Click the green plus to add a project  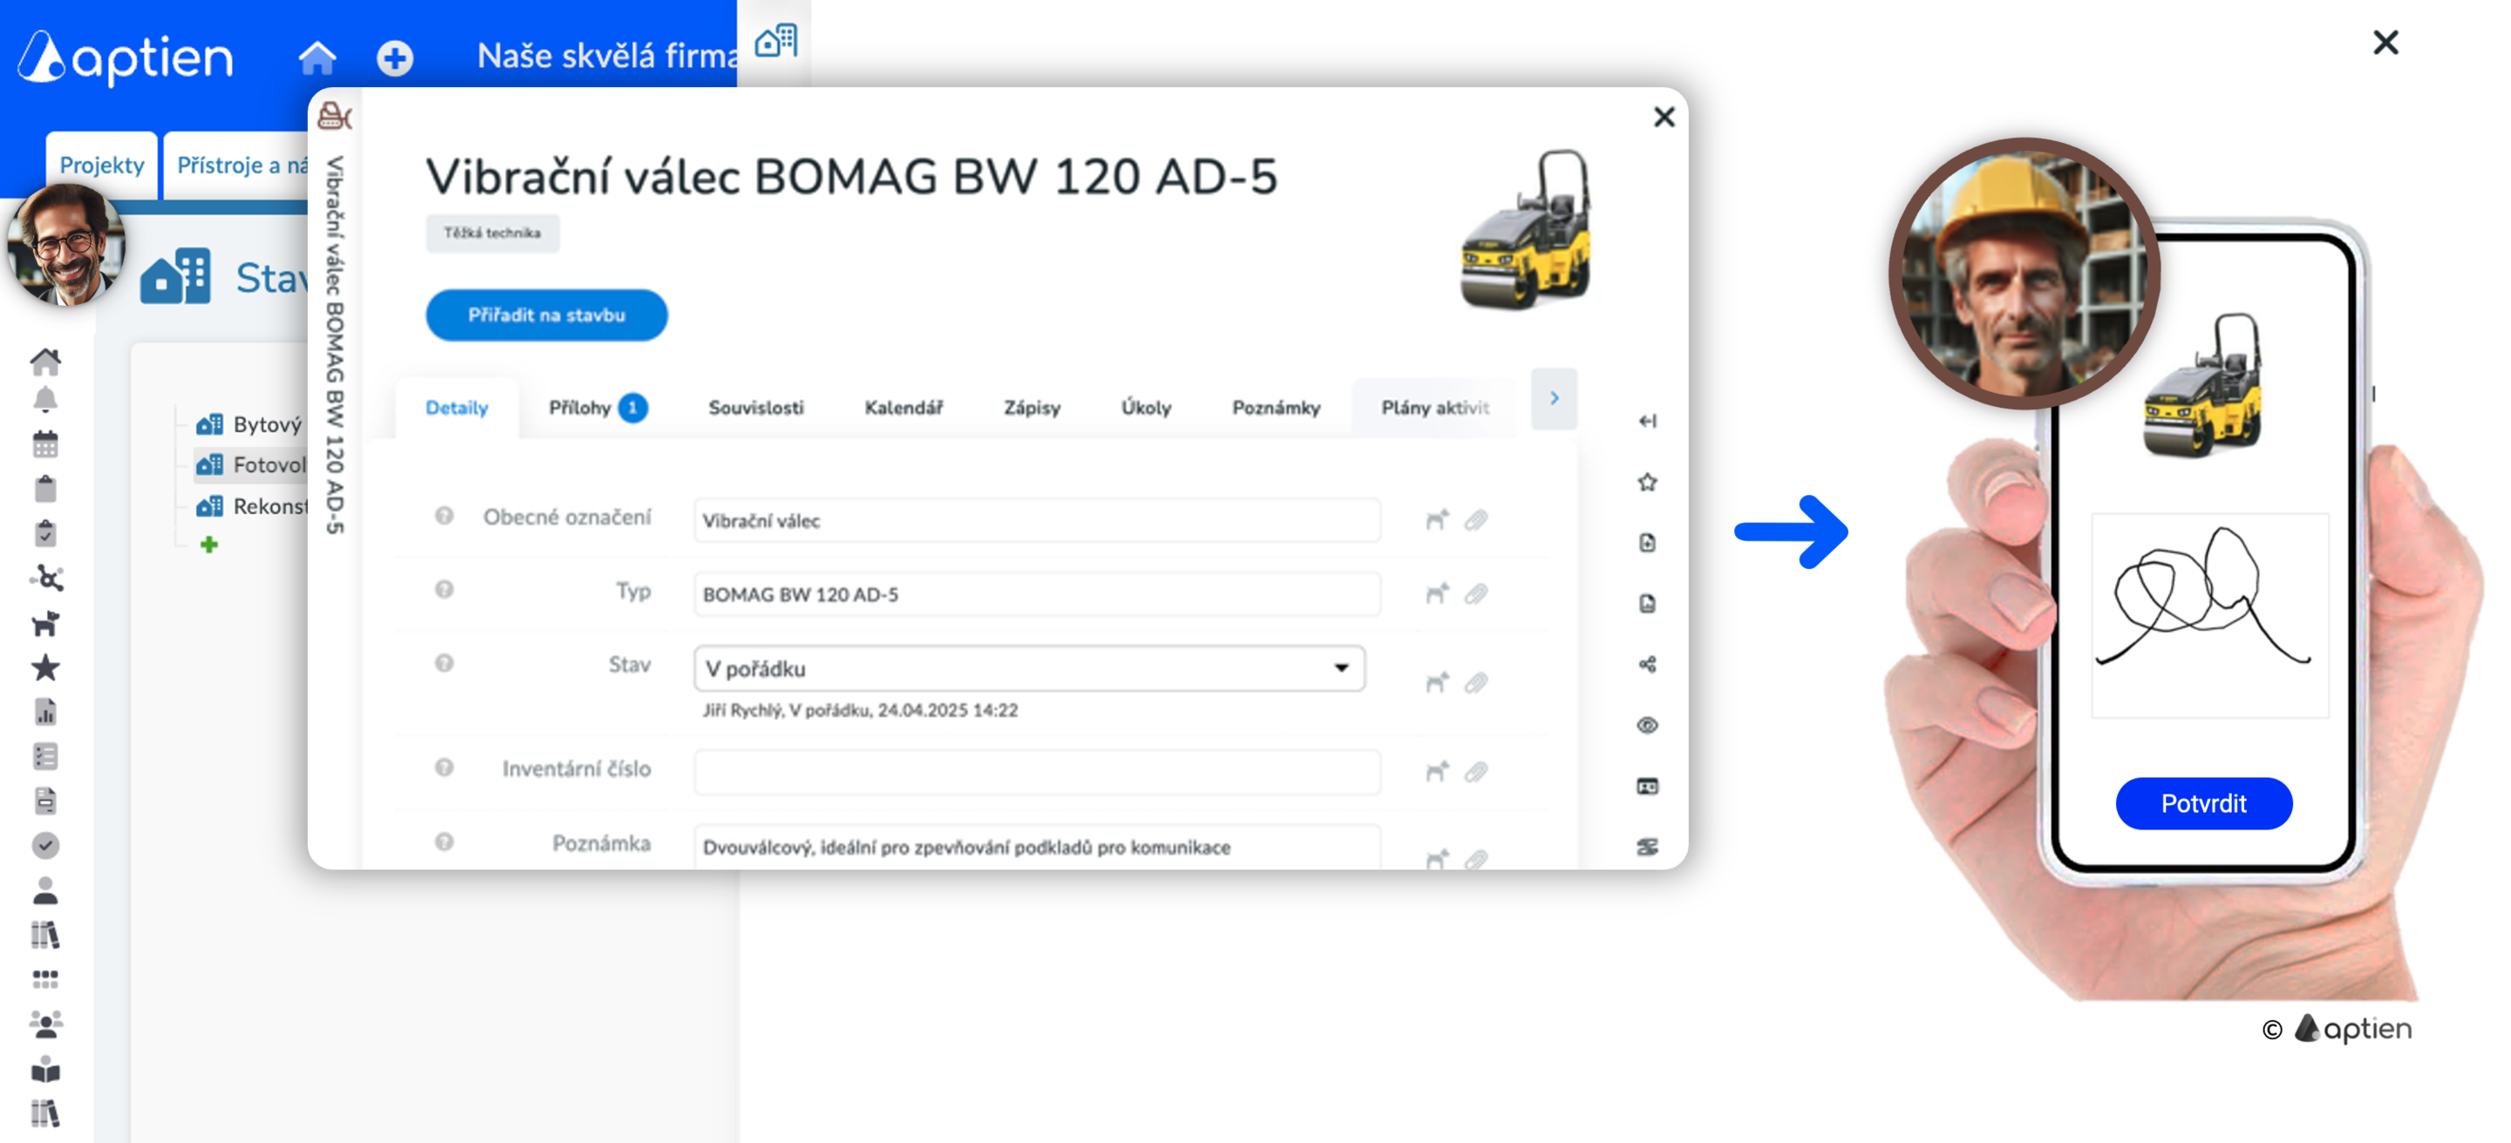click(x=208, y=544)
